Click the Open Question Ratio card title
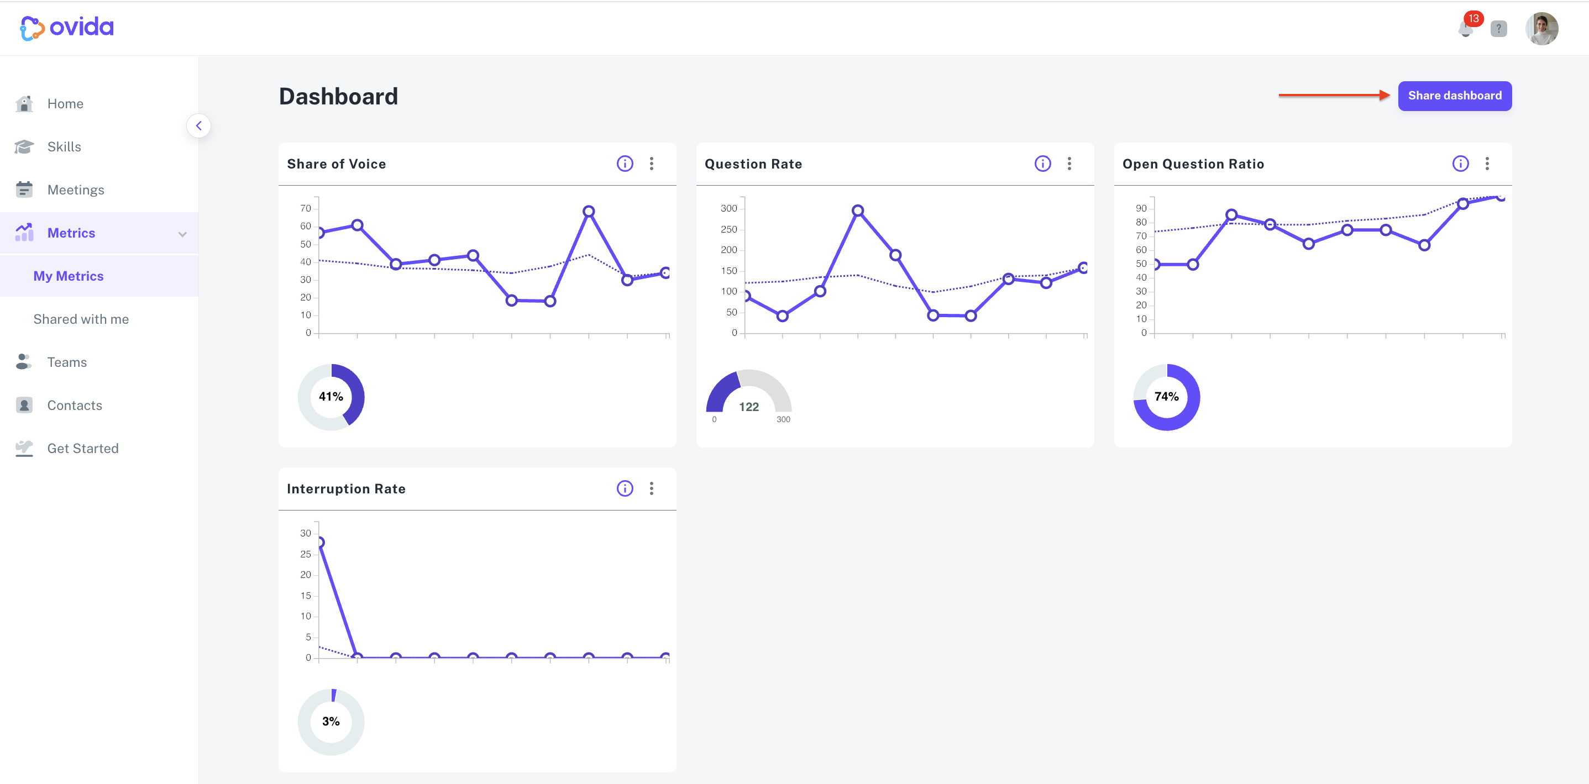 (1193, 164)
